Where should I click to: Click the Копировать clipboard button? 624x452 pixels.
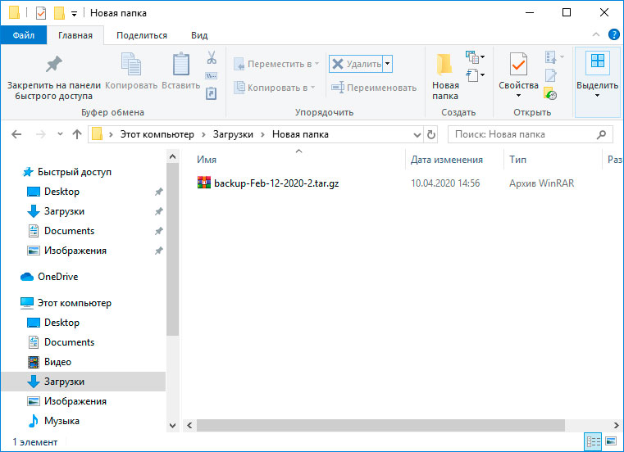point(131,71)
